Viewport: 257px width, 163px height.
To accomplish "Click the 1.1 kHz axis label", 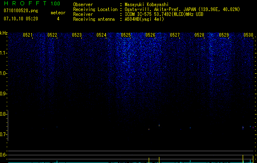I will point(3,53).
